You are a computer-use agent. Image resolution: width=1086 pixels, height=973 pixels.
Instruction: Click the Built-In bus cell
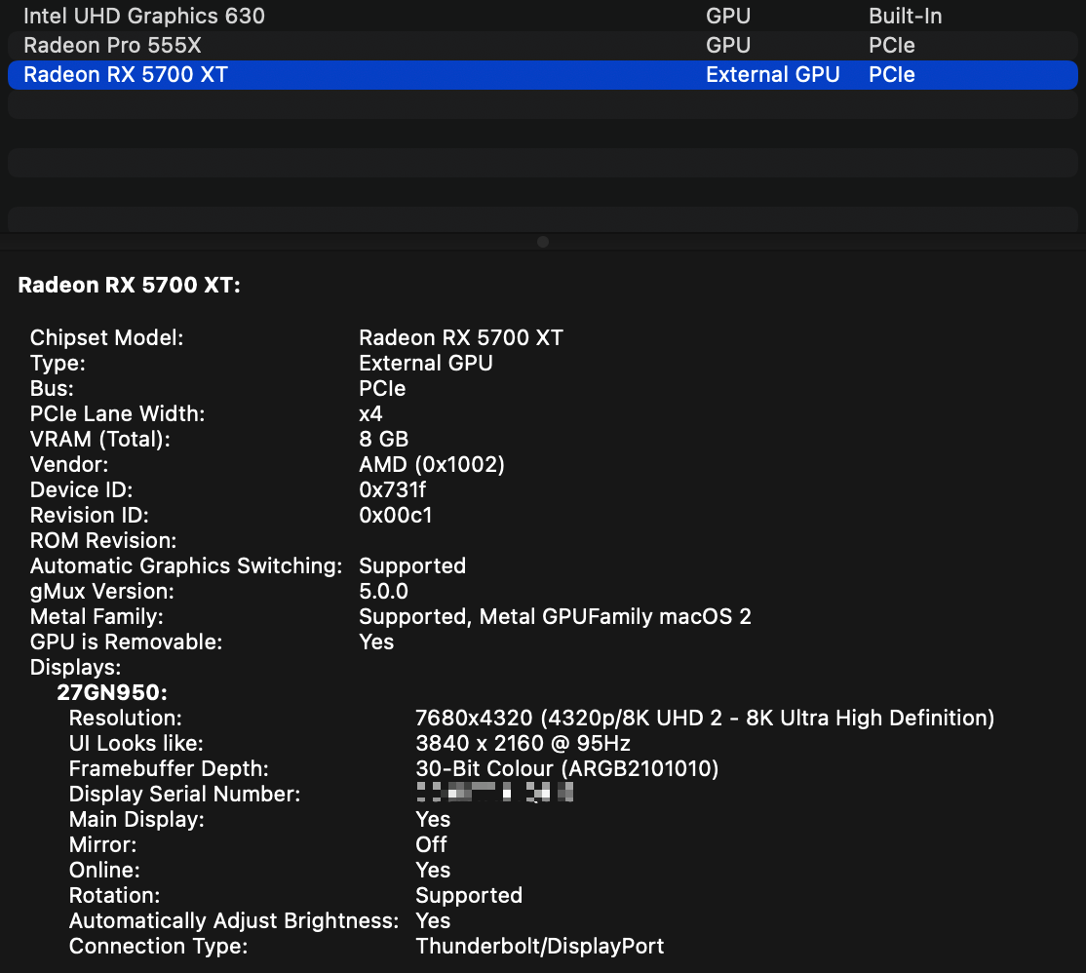pos(906,16)
